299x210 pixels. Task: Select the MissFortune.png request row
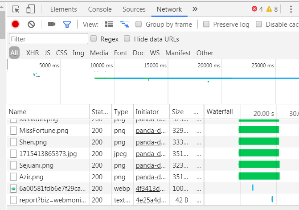click(44, 131)
